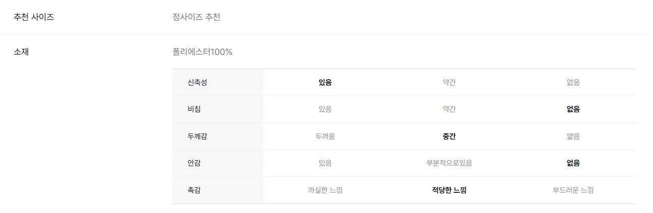Click the 부분적으로있음 lining option

pos(449,163)
